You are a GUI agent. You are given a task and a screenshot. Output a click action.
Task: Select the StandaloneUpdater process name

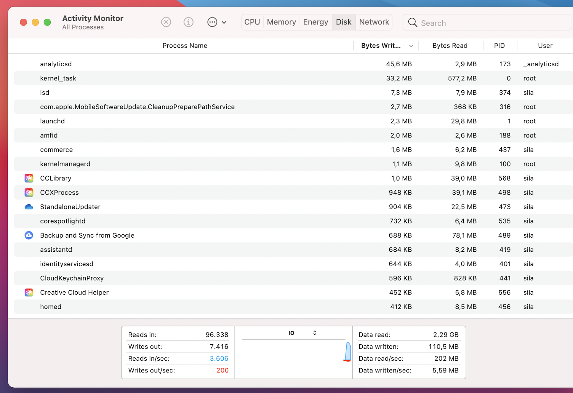70,207
